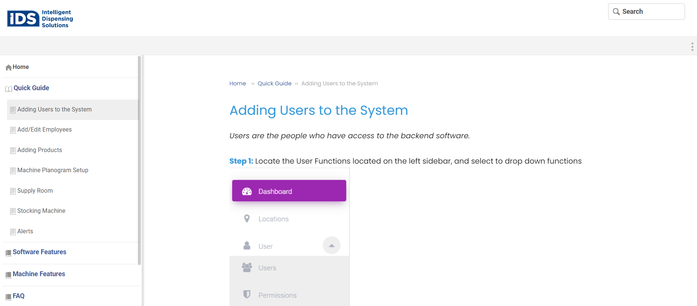The height and width of the screenshot is (306, 697).
Task: Click the Dashboard entry in the Step 1 image
Action: click(289, 191)
